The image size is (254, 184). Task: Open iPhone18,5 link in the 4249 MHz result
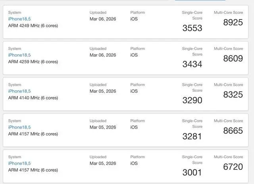19,19
